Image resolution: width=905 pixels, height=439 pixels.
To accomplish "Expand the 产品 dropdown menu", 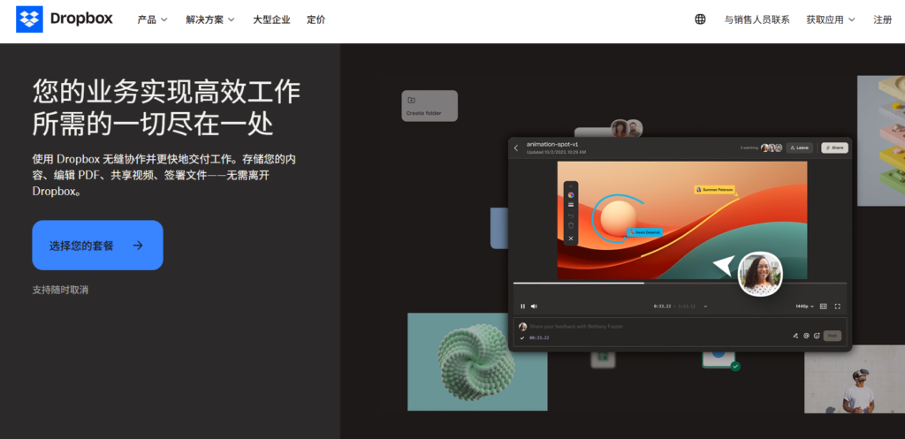I will 152,19.
